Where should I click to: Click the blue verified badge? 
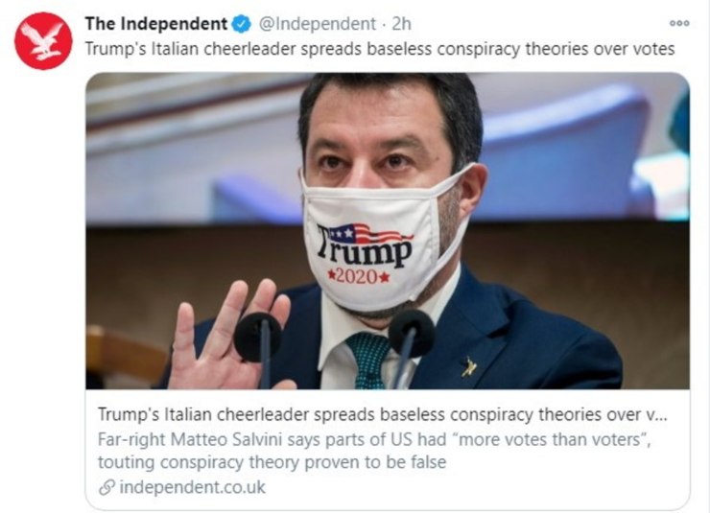pos(242,24)
